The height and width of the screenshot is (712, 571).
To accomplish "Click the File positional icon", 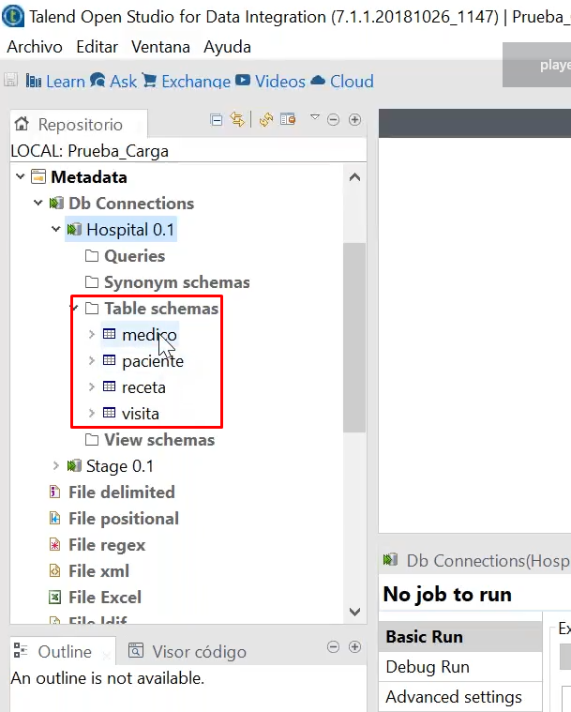I will point(54,518).
